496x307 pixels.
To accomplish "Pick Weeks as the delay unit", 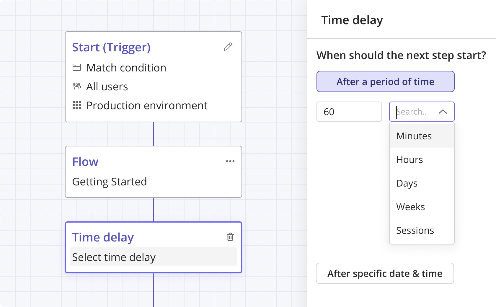I will 410,207.
